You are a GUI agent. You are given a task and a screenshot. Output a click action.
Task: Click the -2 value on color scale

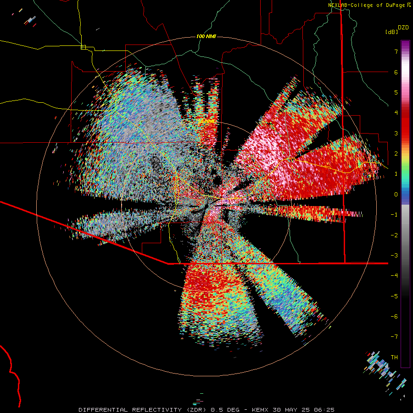coord(394,235)
